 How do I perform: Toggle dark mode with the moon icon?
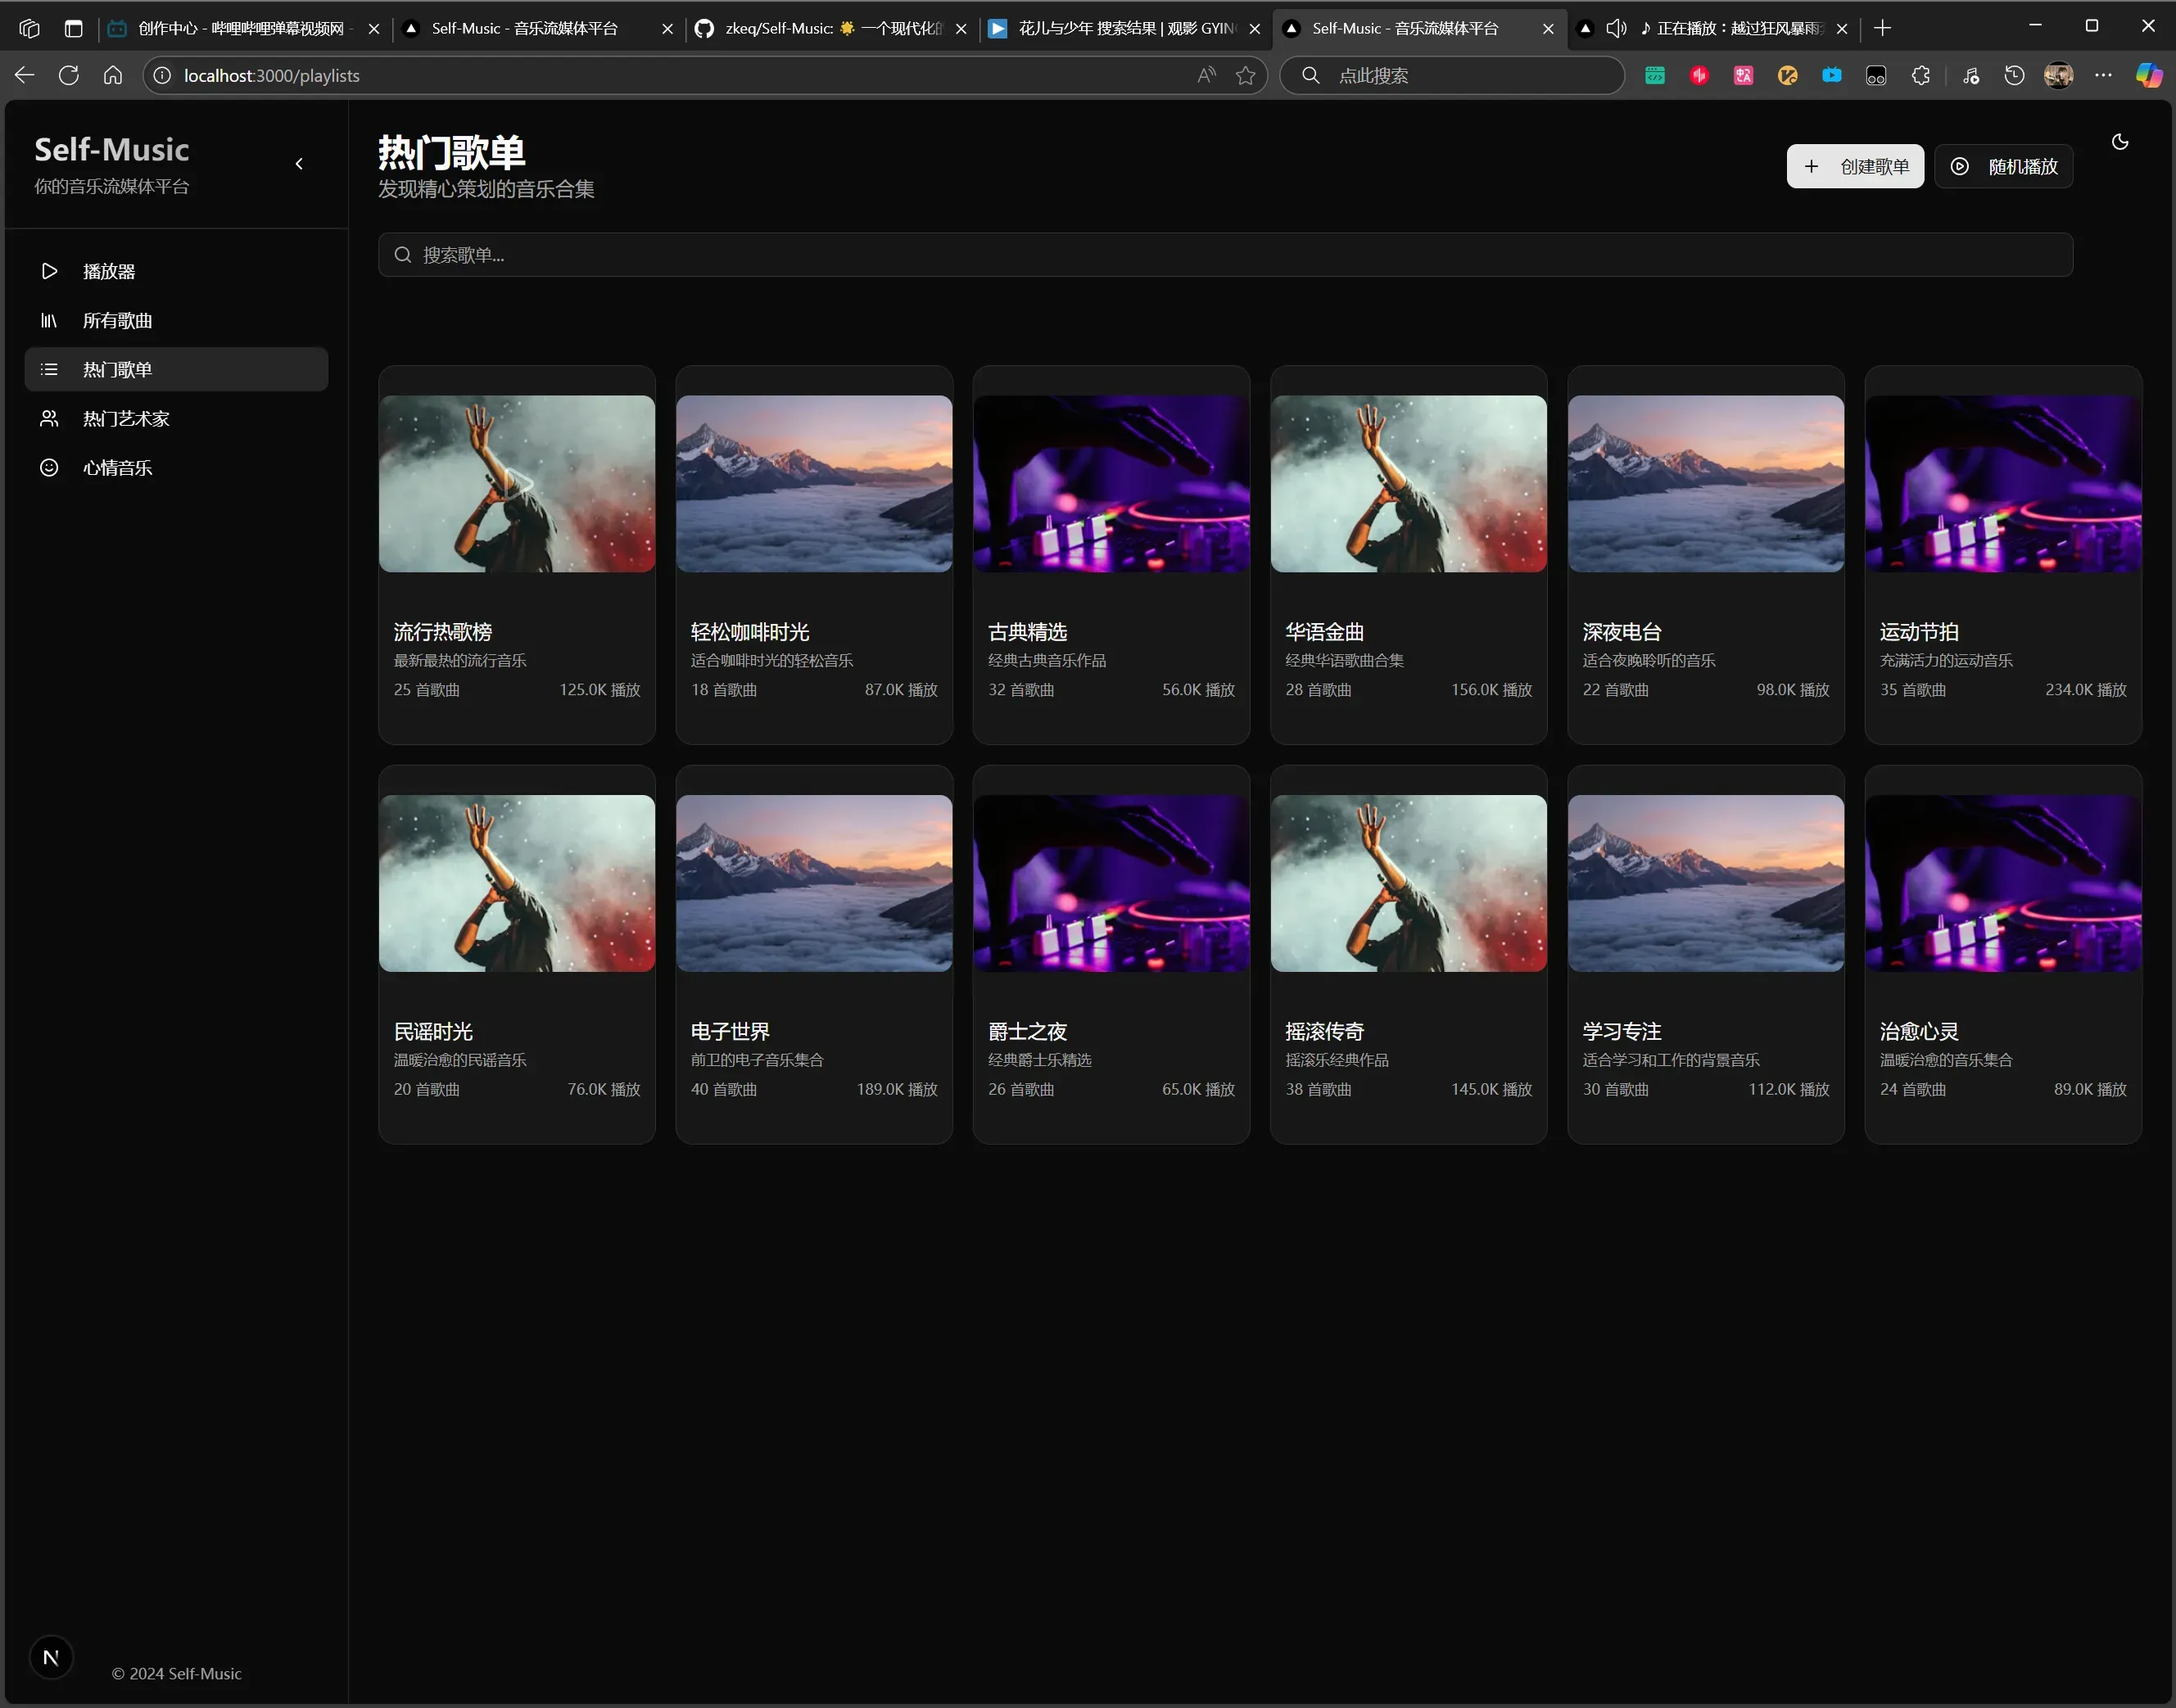tap(2119, 142)
